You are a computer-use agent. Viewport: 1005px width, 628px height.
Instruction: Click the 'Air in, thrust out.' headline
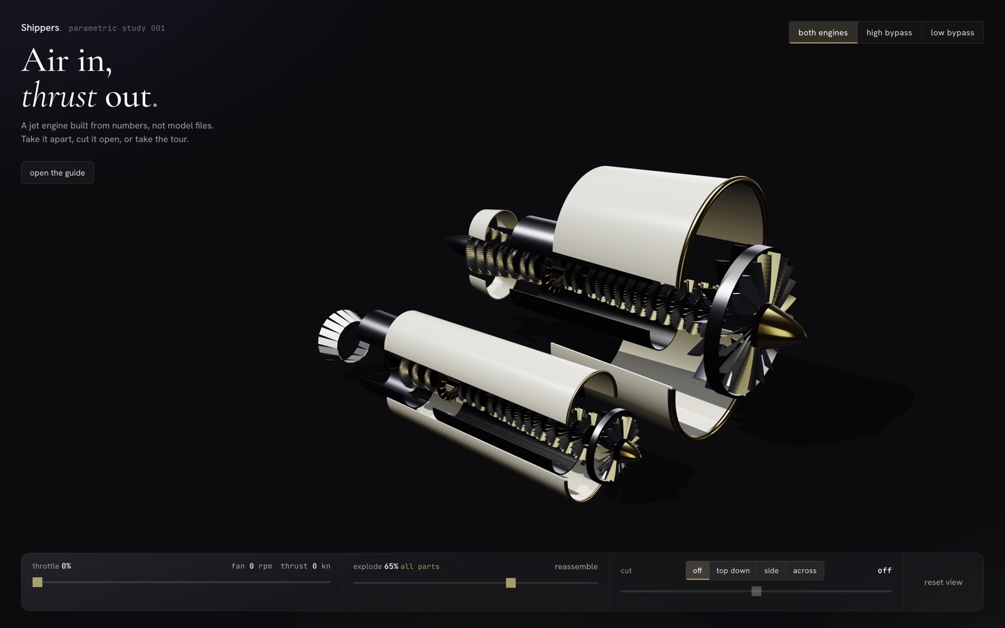tap(89, 78)
